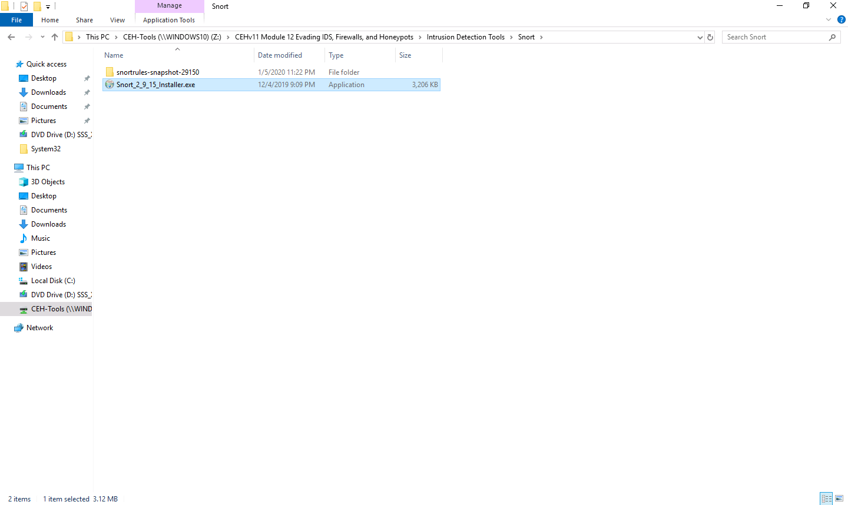848x505 pixels.
Task: Click Intrusion Detection Tools breadcrumb
Action: [x=465, y=37]
